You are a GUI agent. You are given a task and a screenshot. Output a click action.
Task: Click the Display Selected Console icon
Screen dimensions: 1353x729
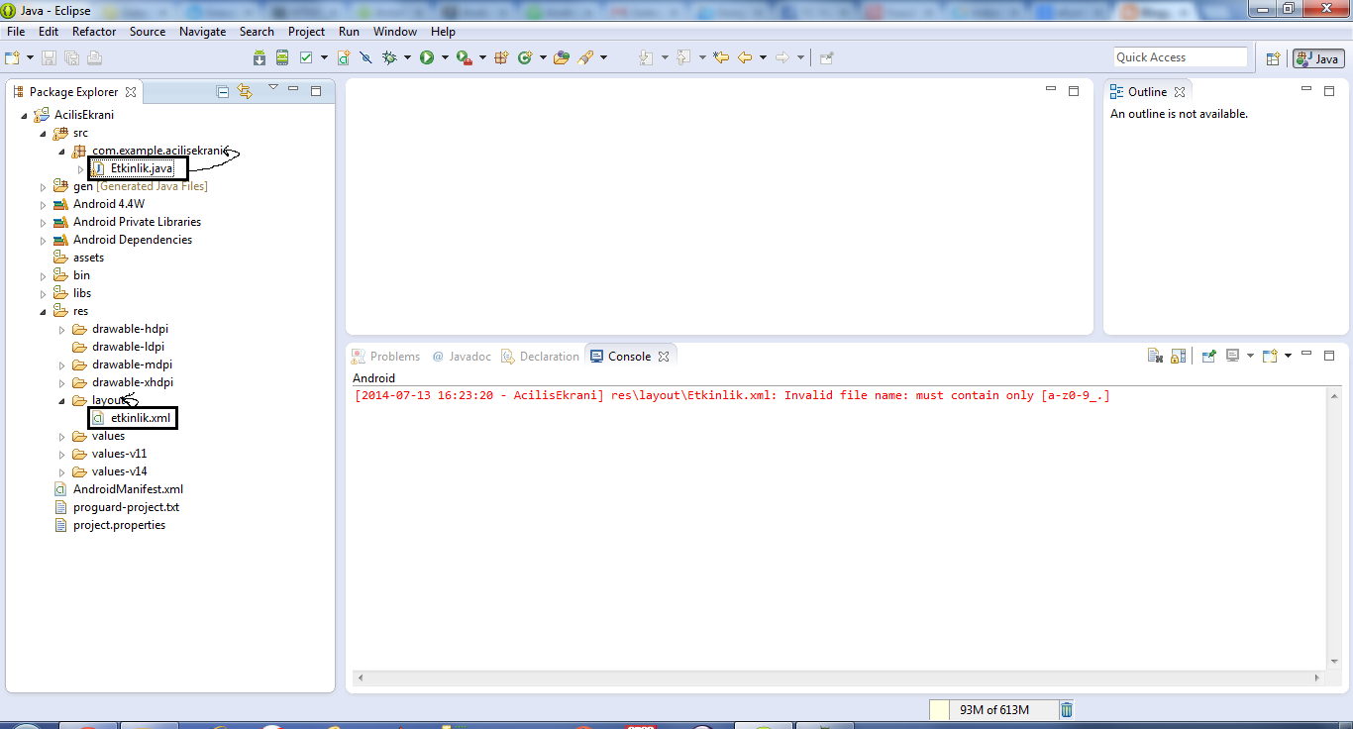point(1233,357)
